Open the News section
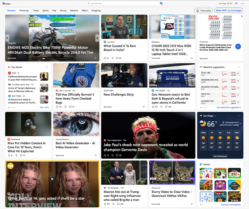Image resolution: width=249 pixels, height=209 pixels. click(36, 11)
